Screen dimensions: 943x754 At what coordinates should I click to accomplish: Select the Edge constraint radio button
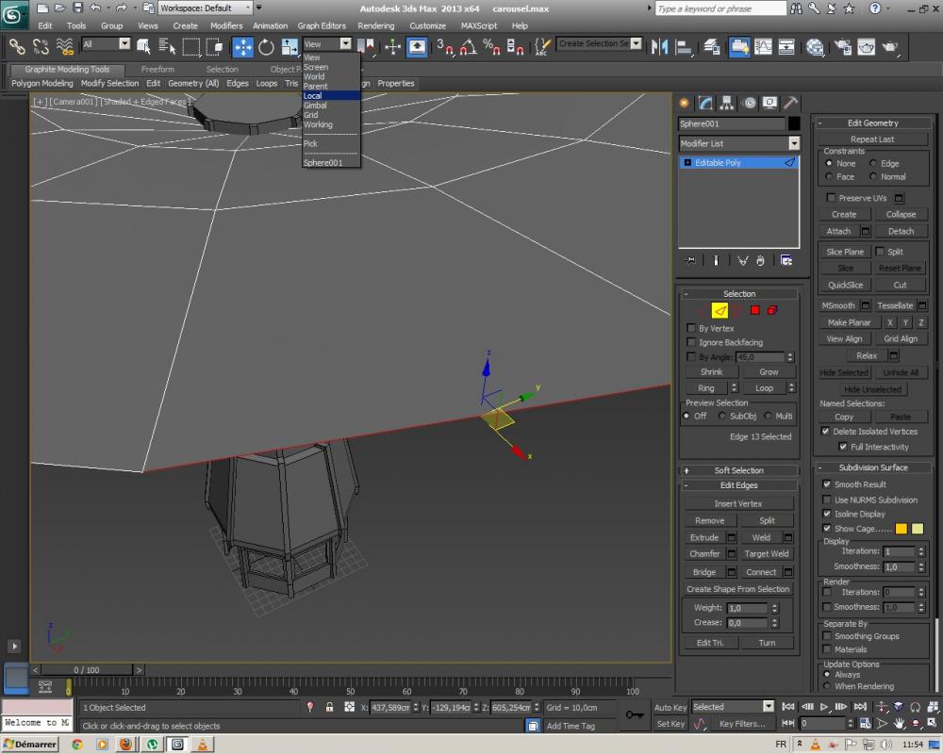(x=873, y=163)
